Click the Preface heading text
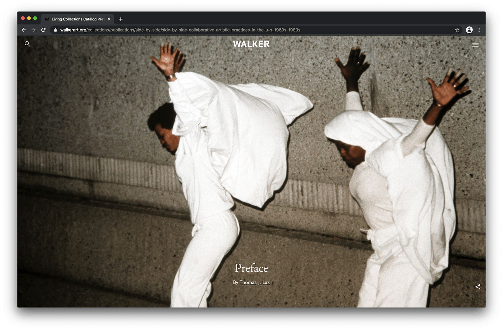The image size is (503, 330). [251, 268]
